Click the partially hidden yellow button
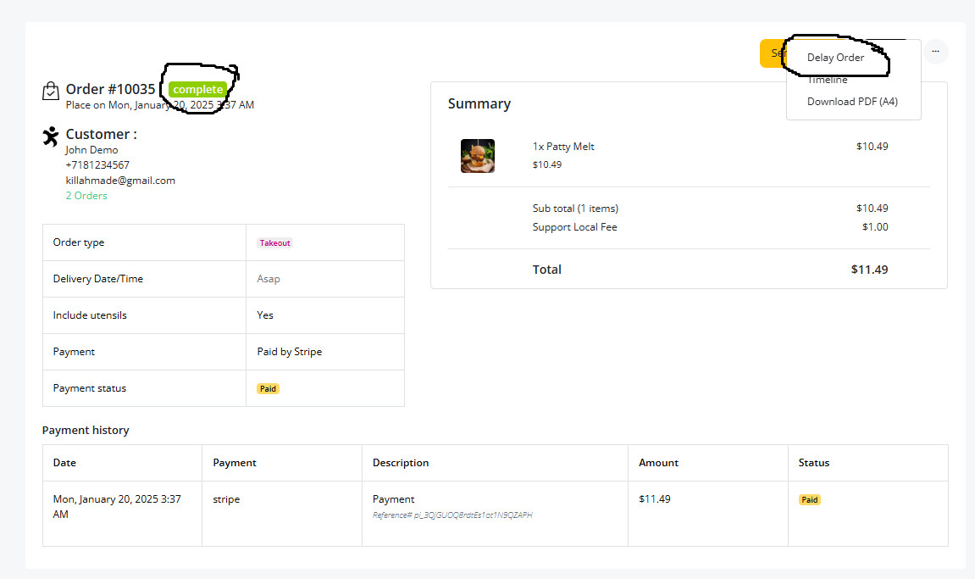Screen dimensions: 975x579 click(773, 53)
